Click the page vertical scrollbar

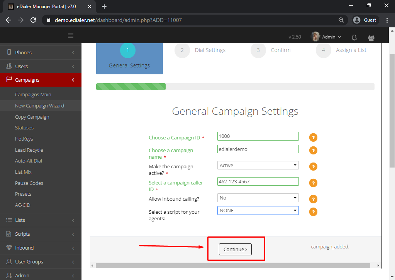pyautogui.click(x=392, y=111)
